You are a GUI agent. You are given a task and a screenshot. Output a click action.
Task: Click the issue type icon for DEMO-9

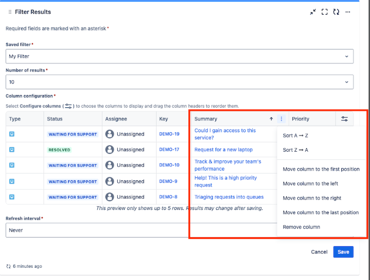(12, 181)
